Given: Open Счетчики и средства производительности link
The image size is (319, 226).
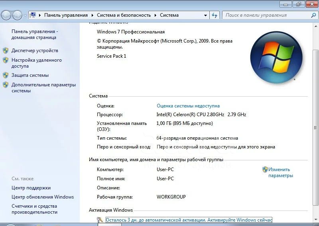Looking at the screenshot, I should pyautogui.click(x=34, y=209).
